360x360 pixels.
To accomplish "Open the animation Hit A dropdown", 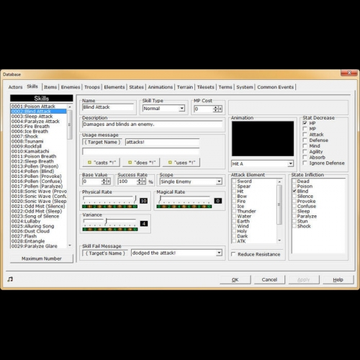I will [290, 163].
